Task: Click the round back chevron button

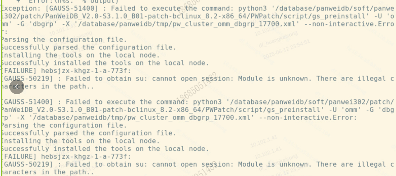Action: point(17,87)
